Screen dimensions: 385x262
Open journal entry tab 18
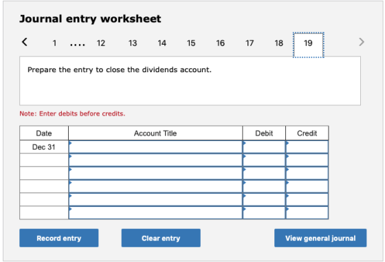pyautogui.click(x=278, y=43)
